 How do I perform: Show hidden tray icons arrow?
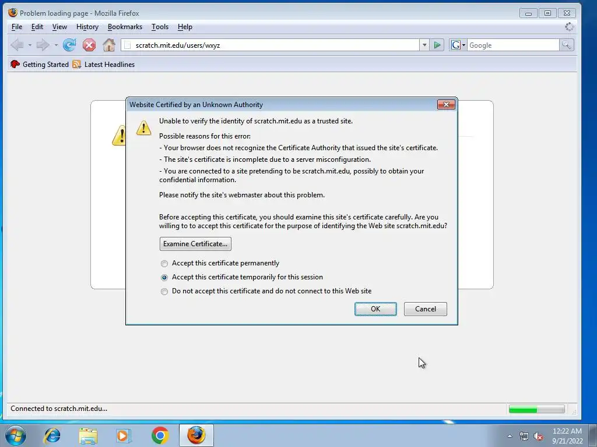coord(510,436)
